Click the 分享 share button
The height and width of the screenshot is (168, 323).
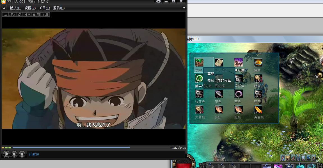27,15
